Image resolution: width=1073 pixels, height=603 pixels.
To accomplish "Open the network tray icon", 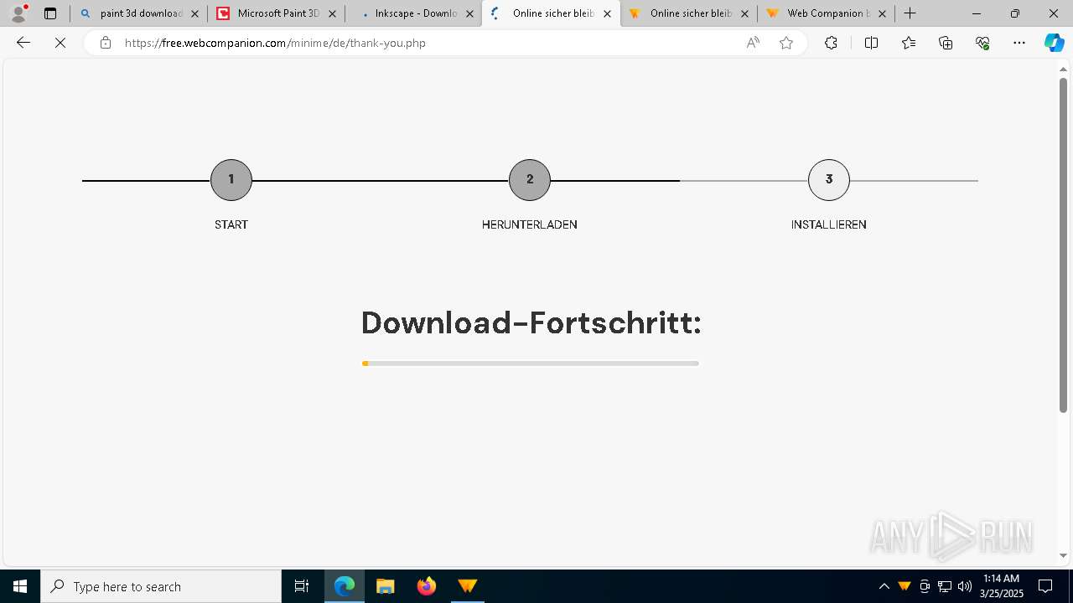I will point(945,586).
